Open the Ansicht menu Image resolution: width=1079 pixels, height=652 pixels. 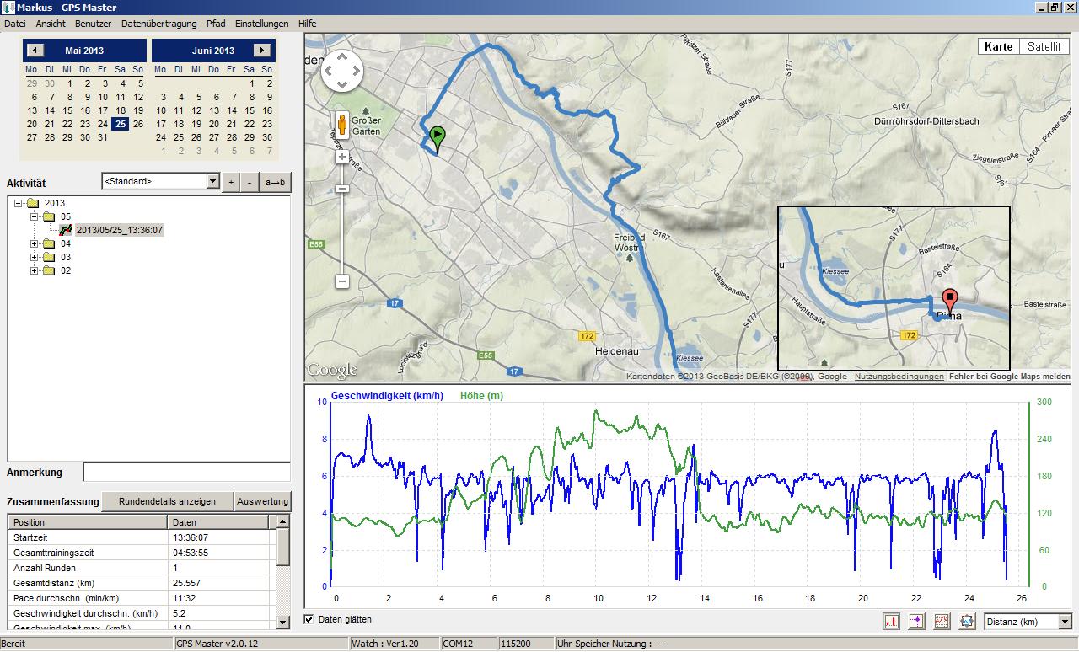[x=51, y=24]
